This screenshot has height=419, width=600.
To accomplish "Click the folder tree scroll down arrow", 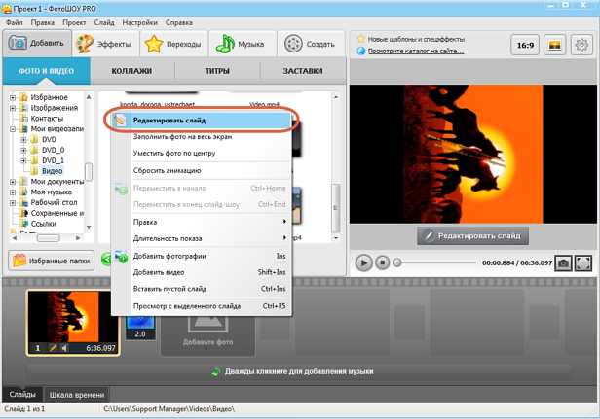I will coord(89,227).
